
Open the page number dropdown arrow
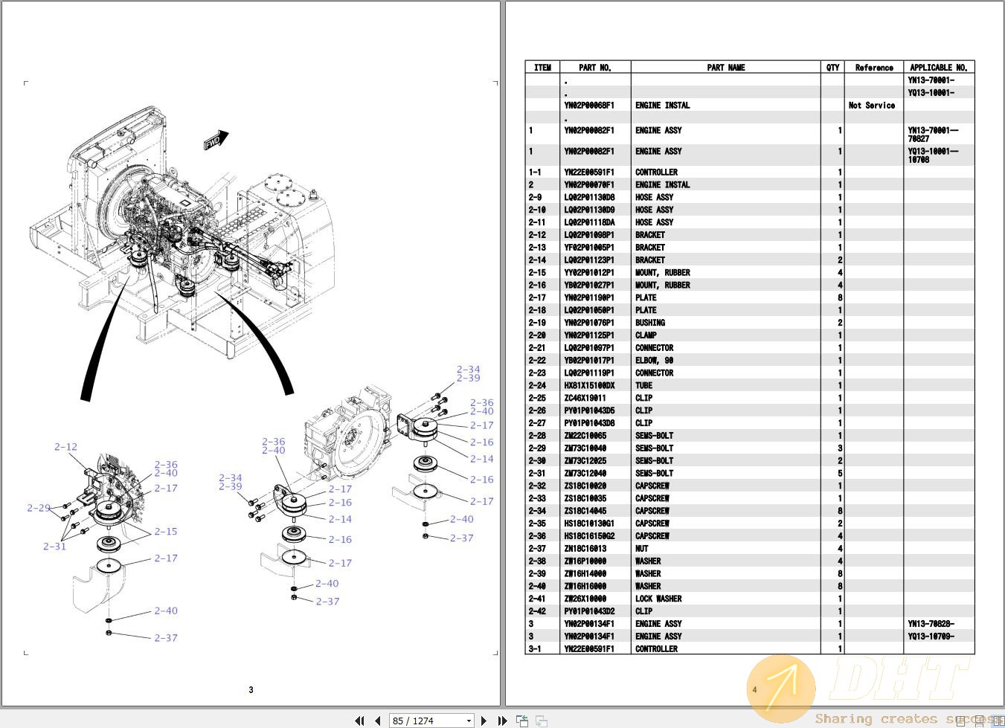coord(469,721)
